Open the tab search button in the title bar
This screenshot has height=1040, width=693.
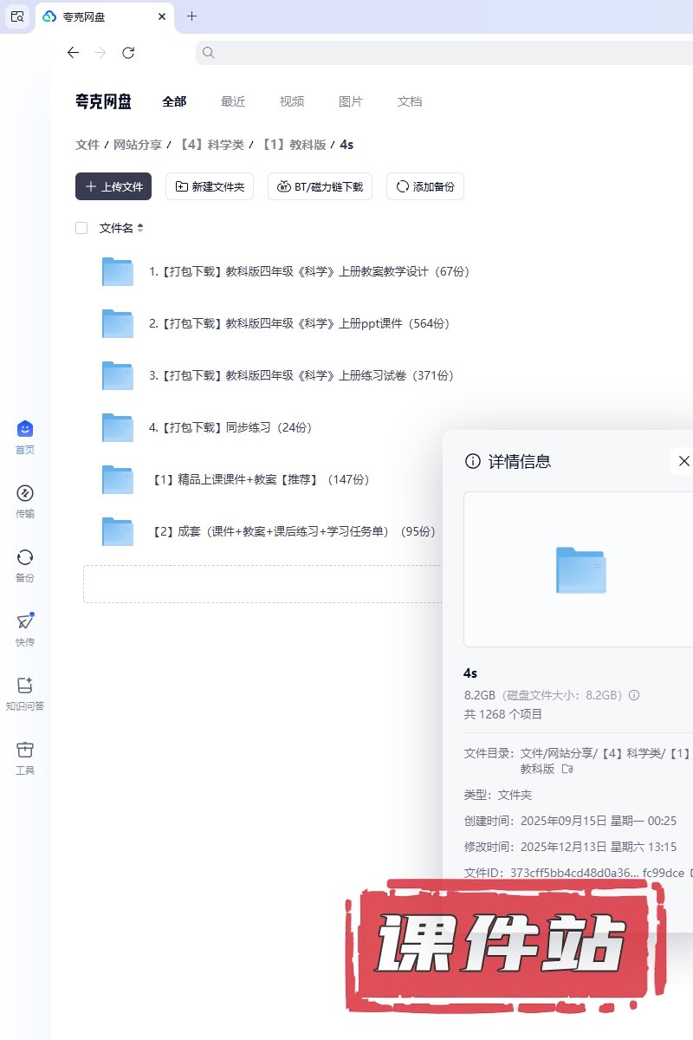click(17, 16)
